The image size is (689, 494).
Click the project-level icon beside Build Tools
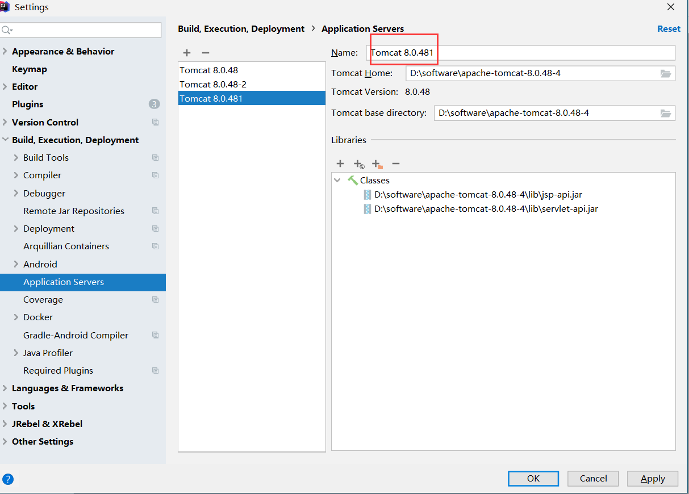pyautogui.click(x=156, y=157)
